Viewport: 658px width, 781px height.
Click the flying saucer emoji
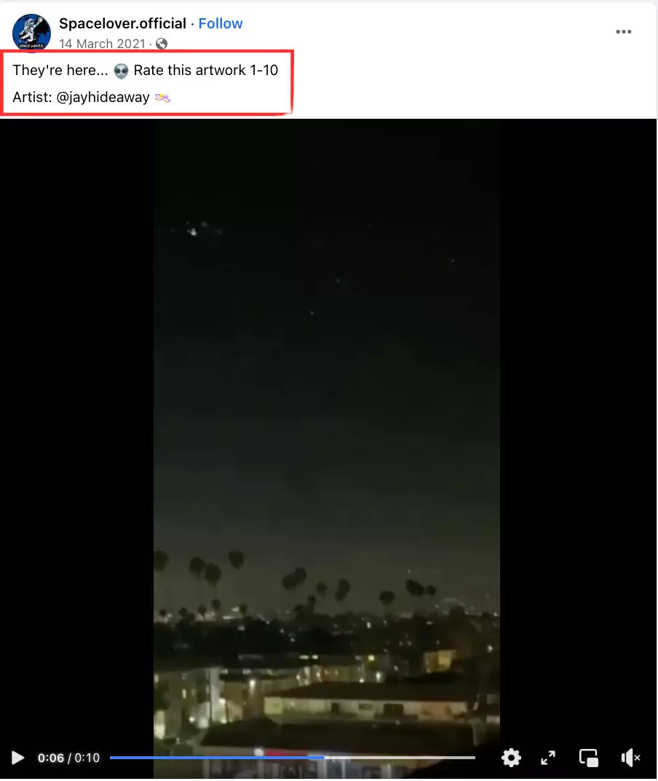(162, 98)
